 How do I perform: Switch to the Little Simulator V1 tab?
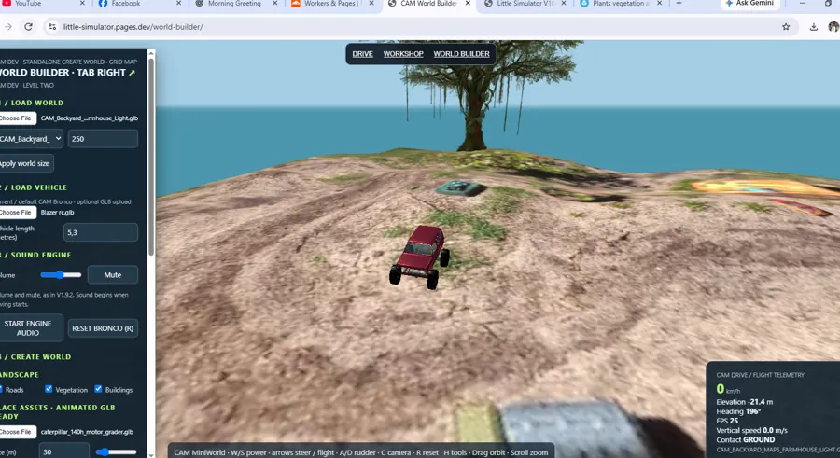523,4
